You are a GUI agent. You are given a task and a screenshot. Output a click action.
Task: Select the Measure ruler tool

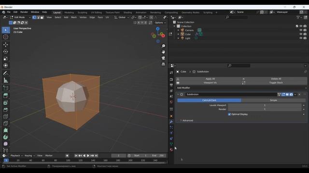[5, 80]
